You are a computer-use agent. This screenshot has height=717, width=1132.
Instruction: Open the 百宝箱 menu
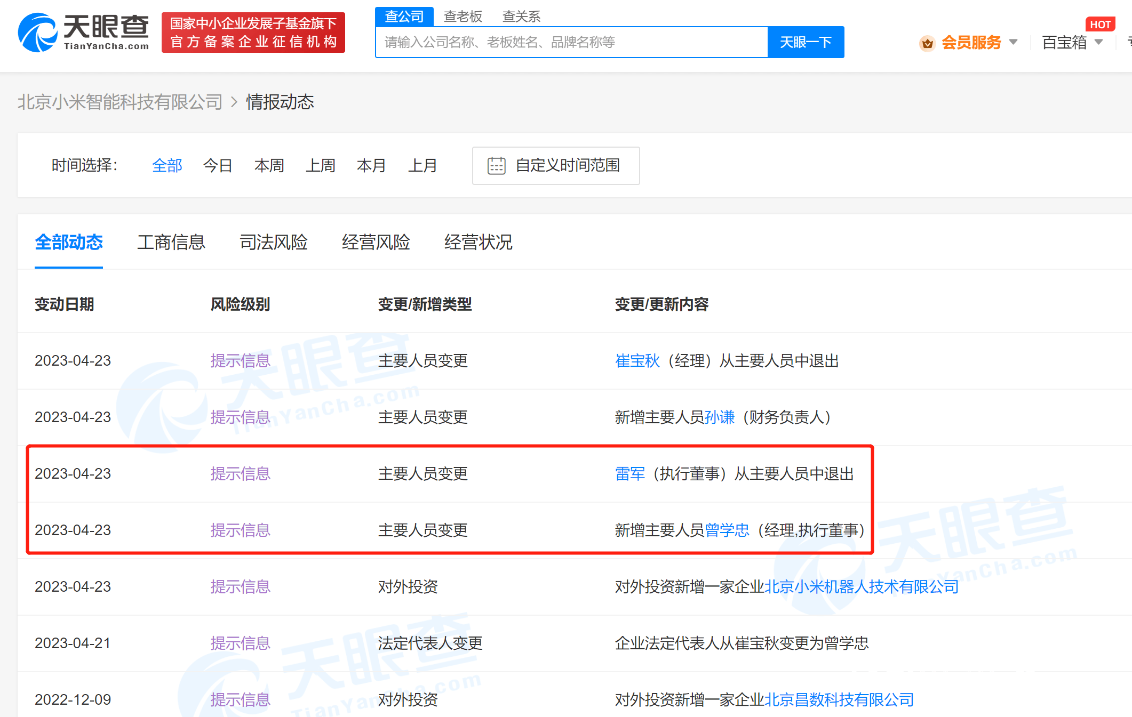(x=1064, y=42)
